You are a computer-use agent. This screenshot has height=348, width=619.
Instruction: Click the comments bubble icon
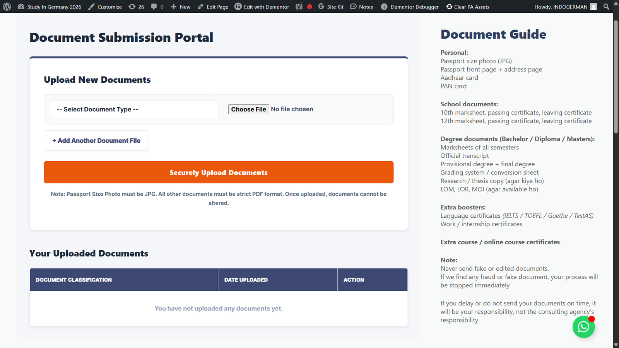[155, 7]
